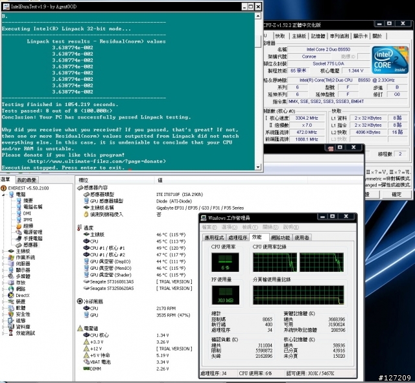Expand the 網路 tree node arrow
The image size is (415, 383).
3,289
